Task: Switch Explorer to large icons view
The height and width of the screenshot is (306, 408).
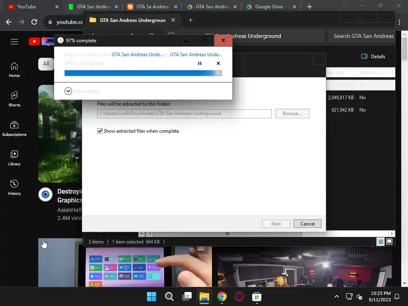Action: click(x=389, y=242)
